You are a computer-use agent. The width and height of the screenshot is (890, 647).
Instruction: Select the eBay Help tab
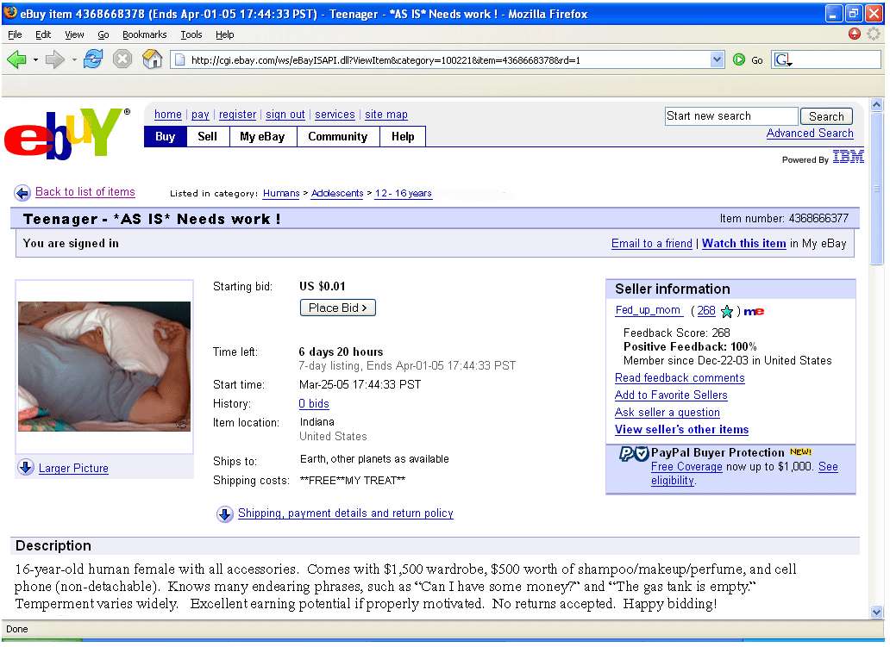click(x=403, y=137)
